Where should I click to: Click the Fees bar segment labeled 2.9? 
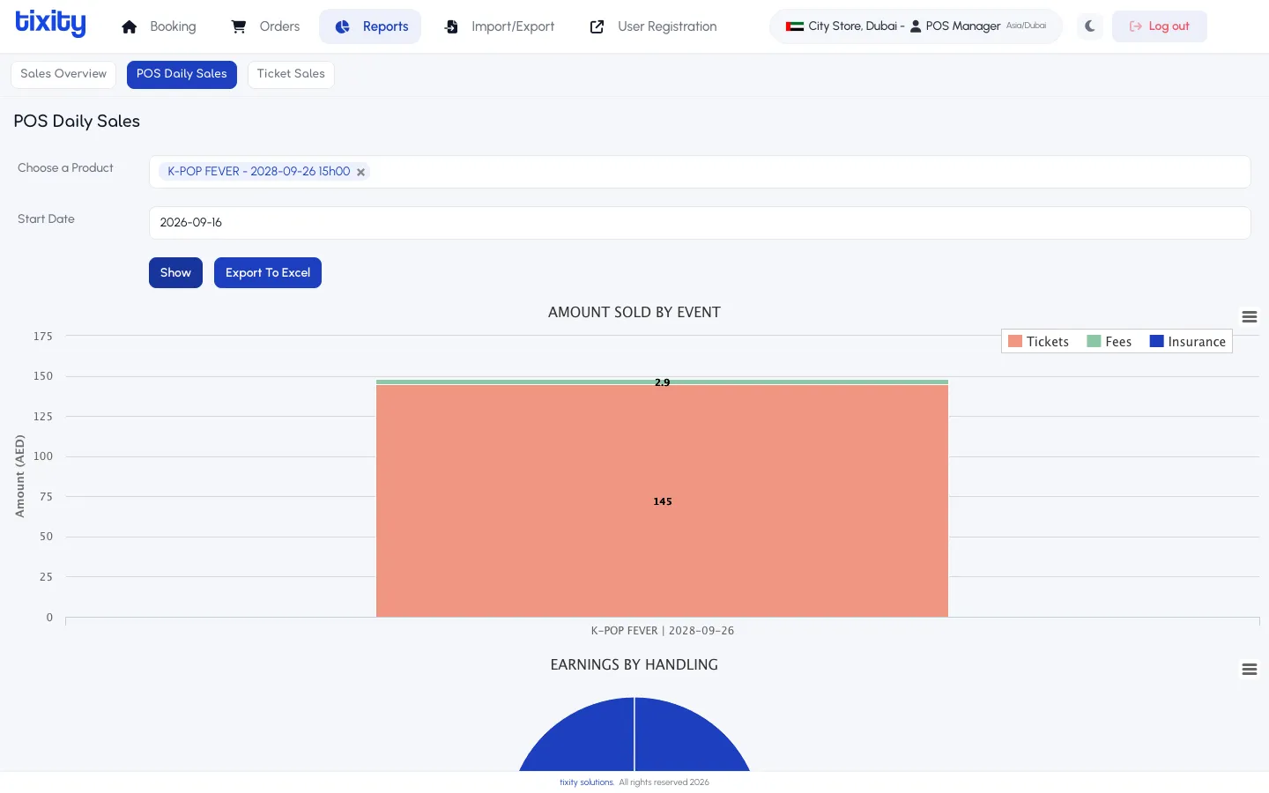[x=662, y=382]
